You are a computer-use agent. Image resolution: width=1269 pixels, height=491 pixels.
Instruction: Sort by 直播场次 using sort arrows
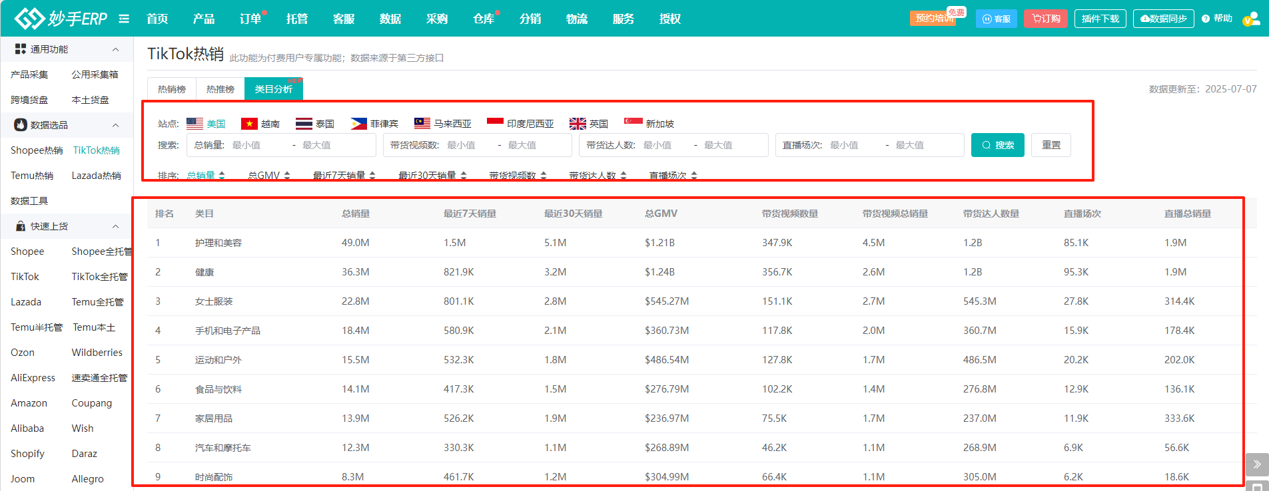tap(694, 176)
